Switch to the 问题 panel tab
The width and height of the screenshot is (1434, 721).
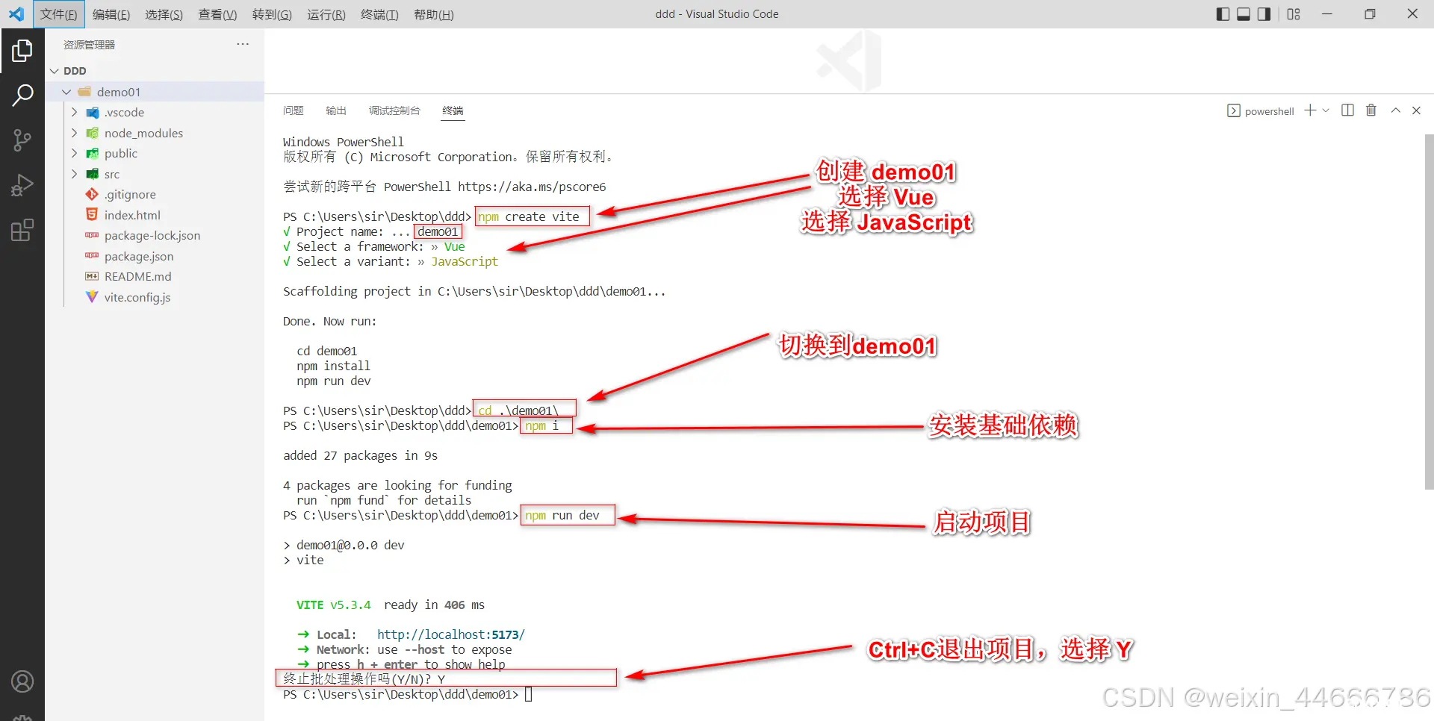tap(294, 110)
